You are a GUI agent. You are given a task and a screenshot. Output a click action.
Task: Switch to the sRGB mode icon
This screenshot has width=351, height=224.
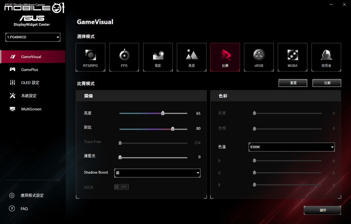tap(259, 57)
